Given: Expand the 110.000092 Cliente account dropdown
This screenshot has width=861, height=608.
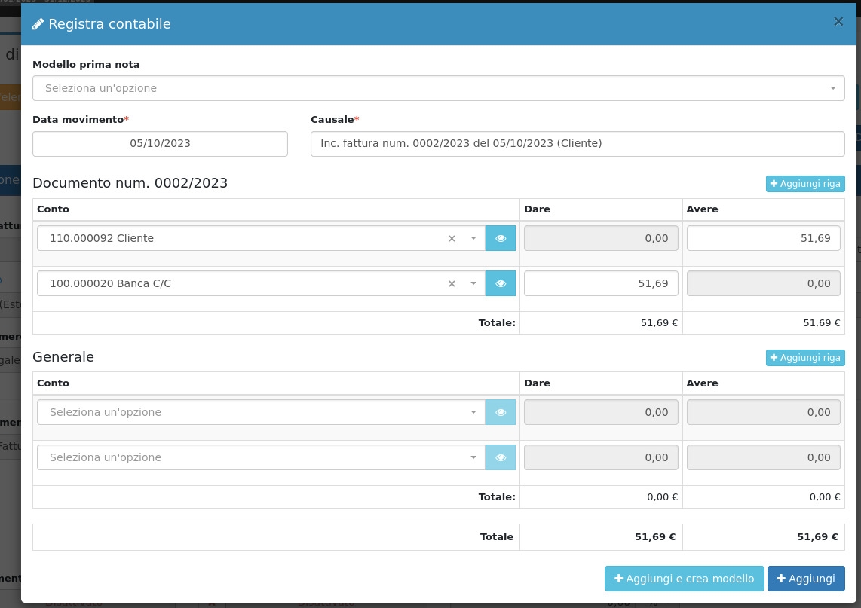Looking at the screenshot, I should (x=473, y=238).
